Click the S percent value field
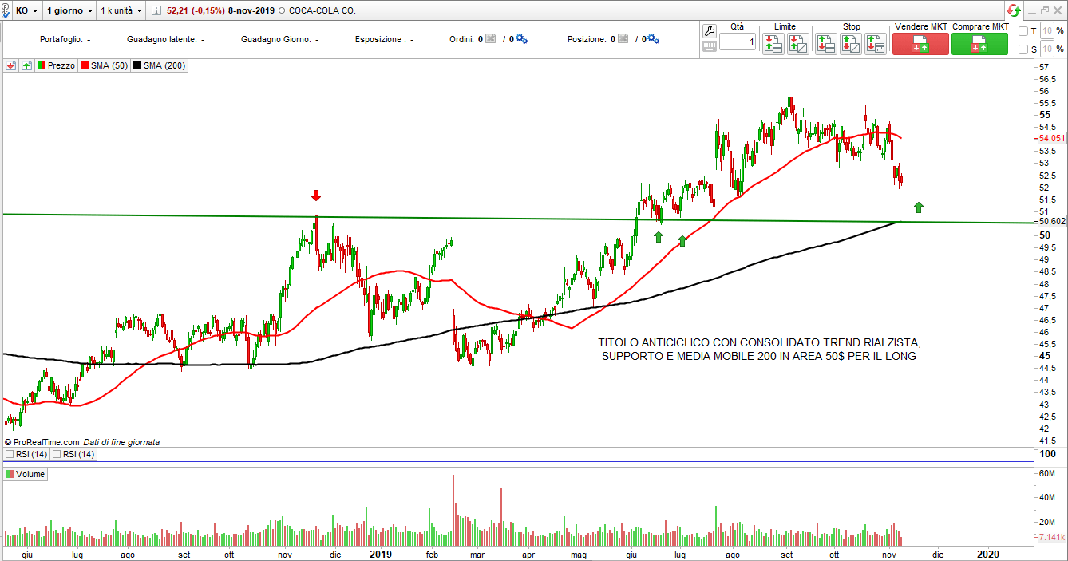Viewport: 1068px width, 561px height. tap(1047, 49)
